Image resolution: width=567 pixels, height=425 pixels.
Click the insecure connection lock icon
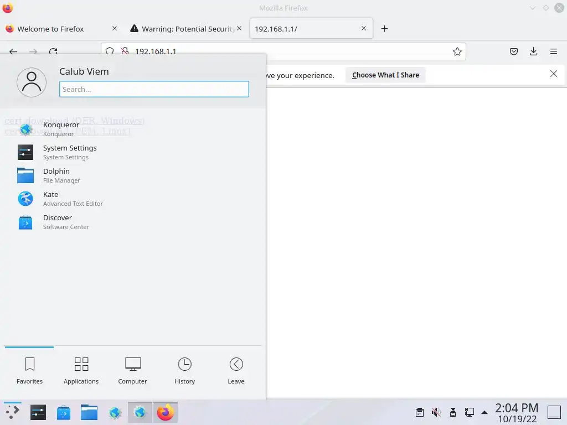click(125, 51)
